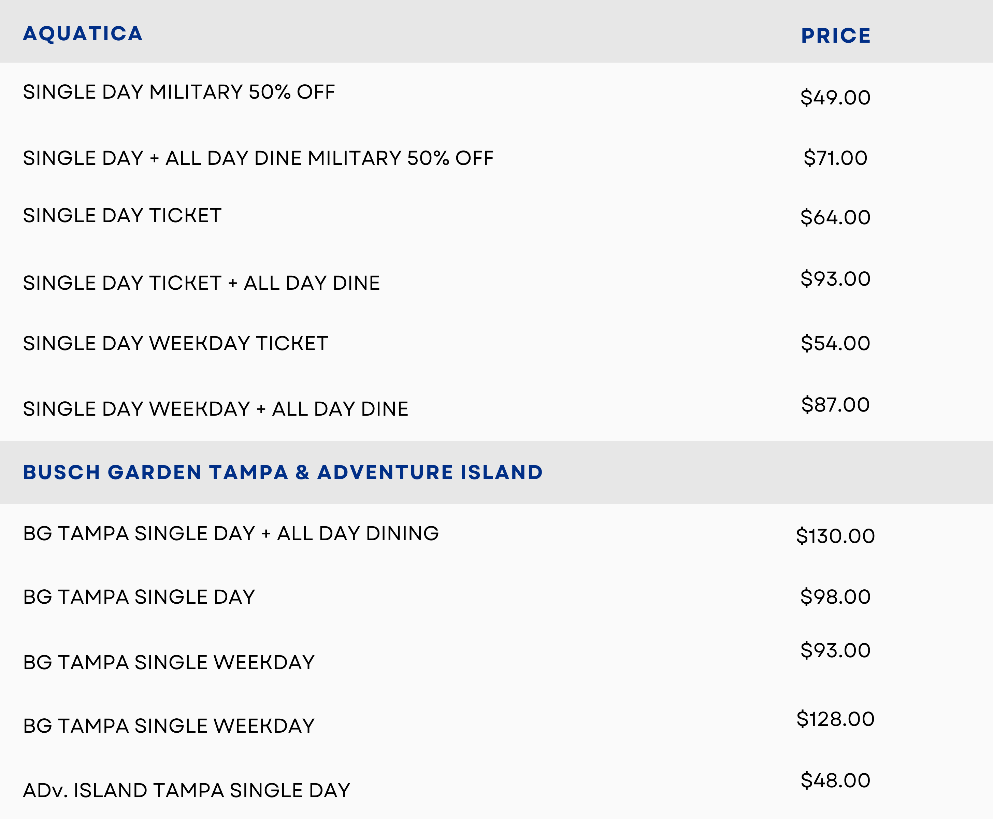Click the $98.00 price
Screen dimensions: 993x819
[835, 597]
